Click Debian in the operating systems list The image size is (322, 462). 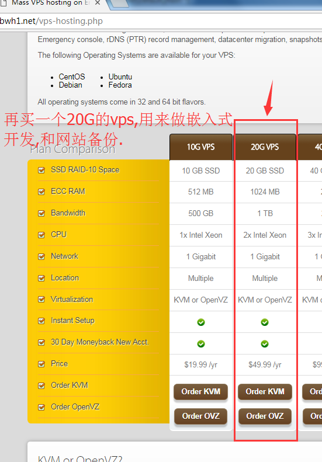pyautogui.click(x=71, y=85)
